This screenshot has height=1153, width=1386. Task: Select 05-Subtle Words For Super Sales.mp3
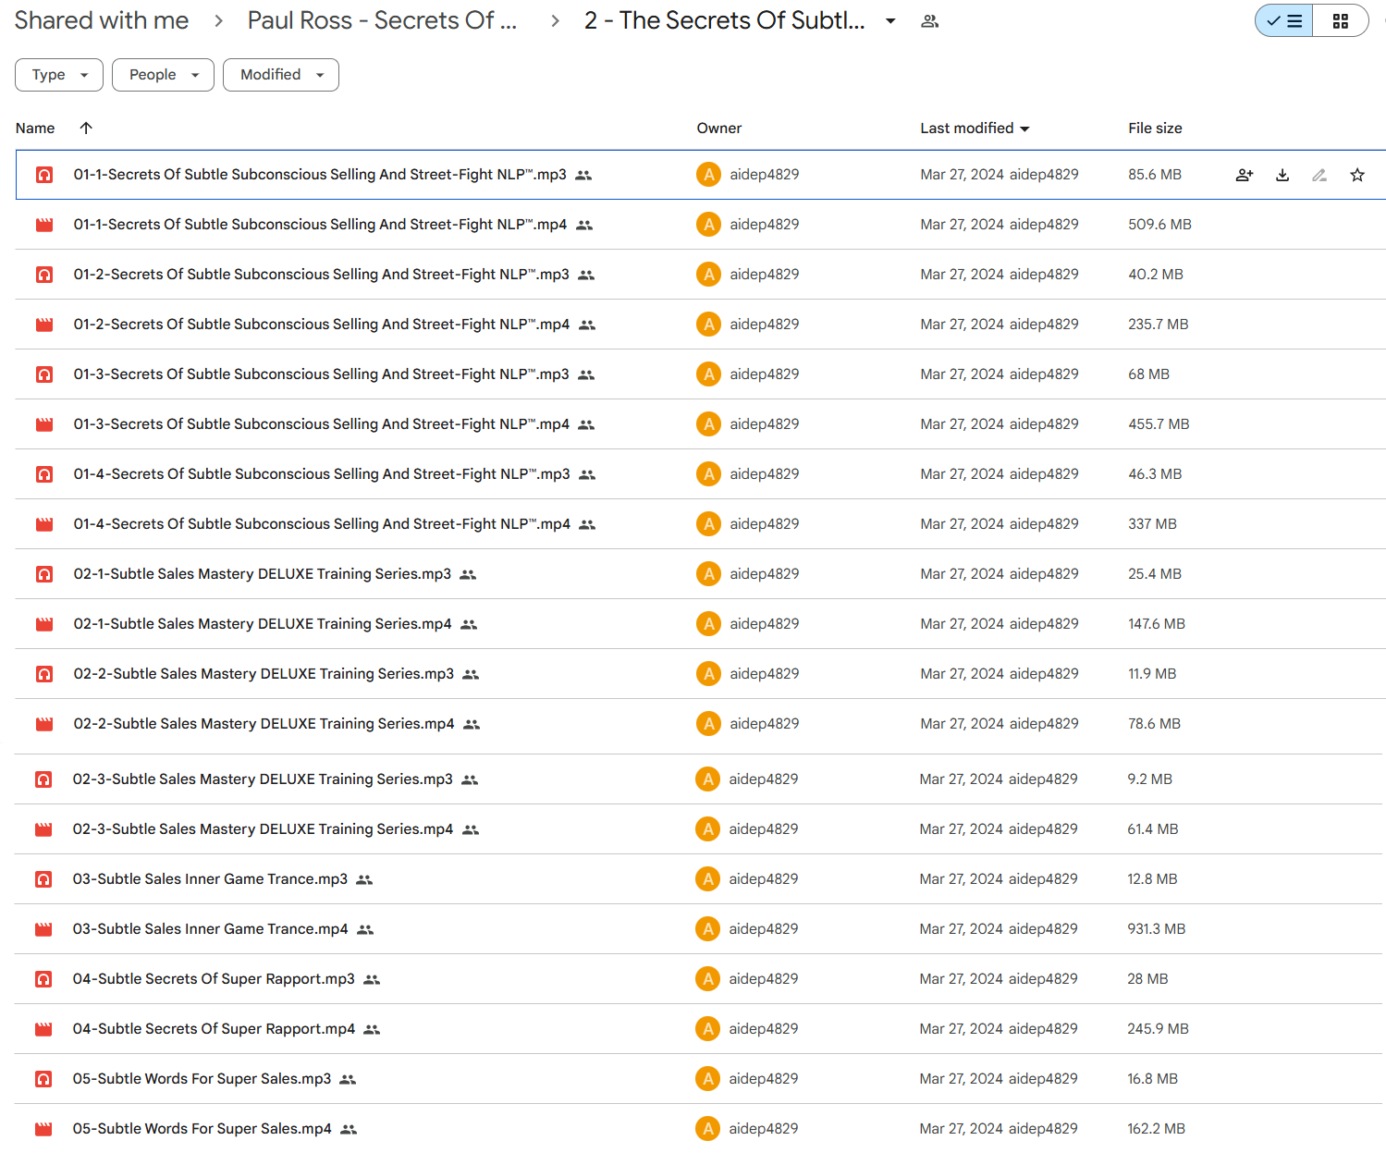[202, 1079]
